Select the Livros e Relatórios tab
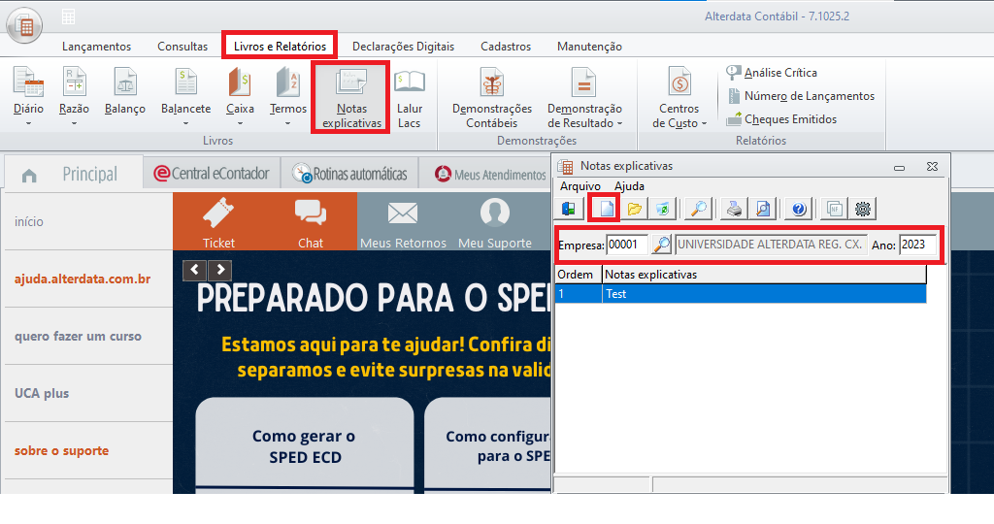This screenshot has width=994, height=524. click(x=280, y=46)
